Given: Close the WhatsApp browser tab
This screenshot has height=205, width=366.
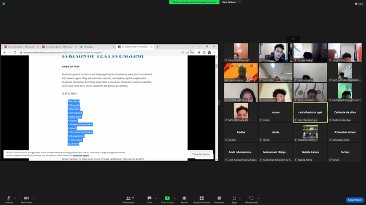Looking at the screenshot, I should point(114,47).
